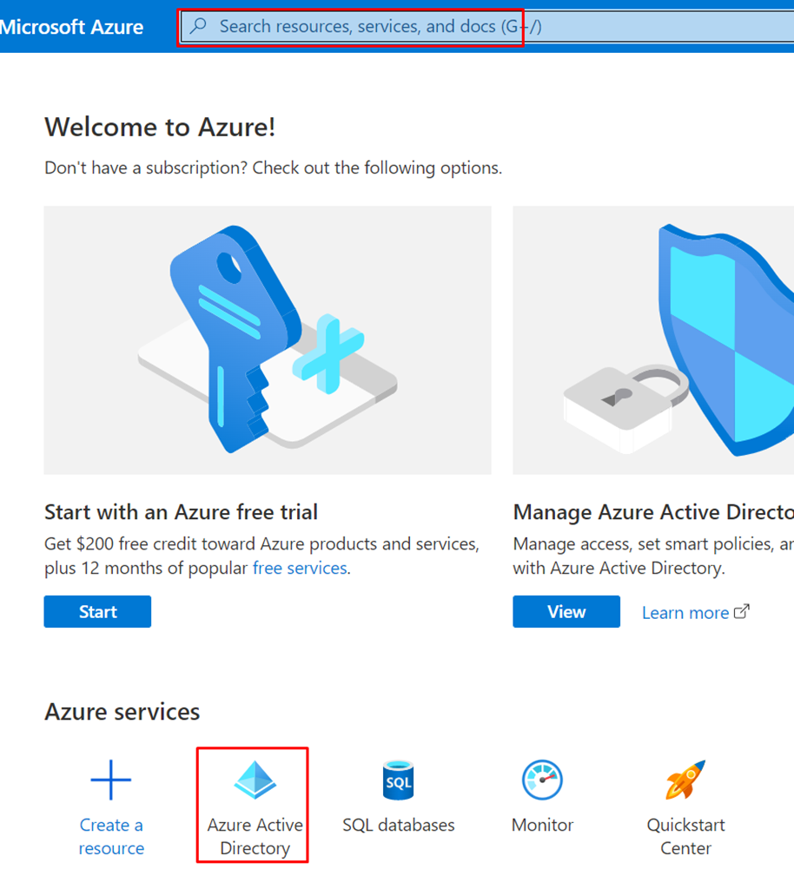Open the SQL databases icon
This screenshot has height=882, width=794.
(399, 780)
